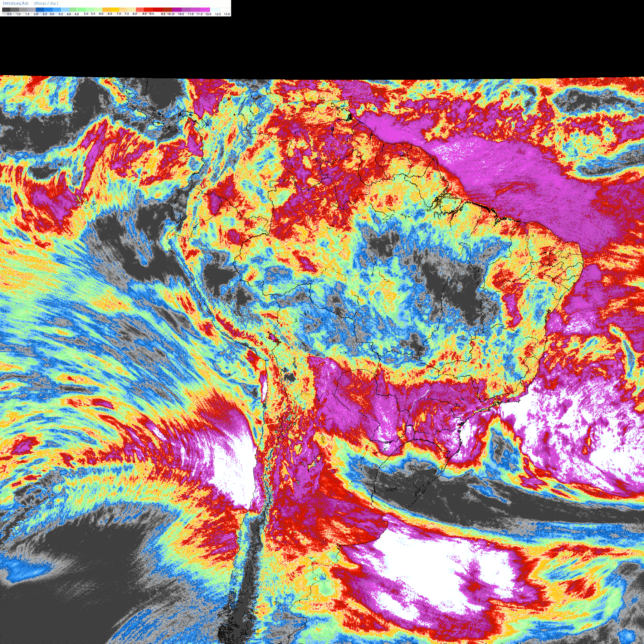Viewport: 644px width, 644px height.
Task: Click the '9.0' legend value
Action: pyautogui.click(x=152, y=14)
